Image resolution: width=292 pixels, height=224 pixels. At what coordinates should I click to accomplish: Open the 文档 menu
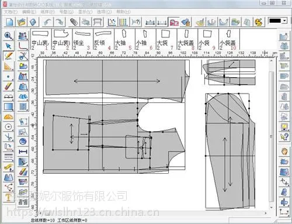pos(11,12)
